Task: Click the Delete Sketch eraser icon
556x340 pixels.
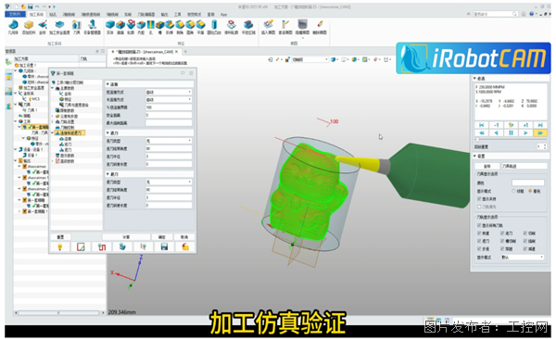Action: [x=320, y=27]
